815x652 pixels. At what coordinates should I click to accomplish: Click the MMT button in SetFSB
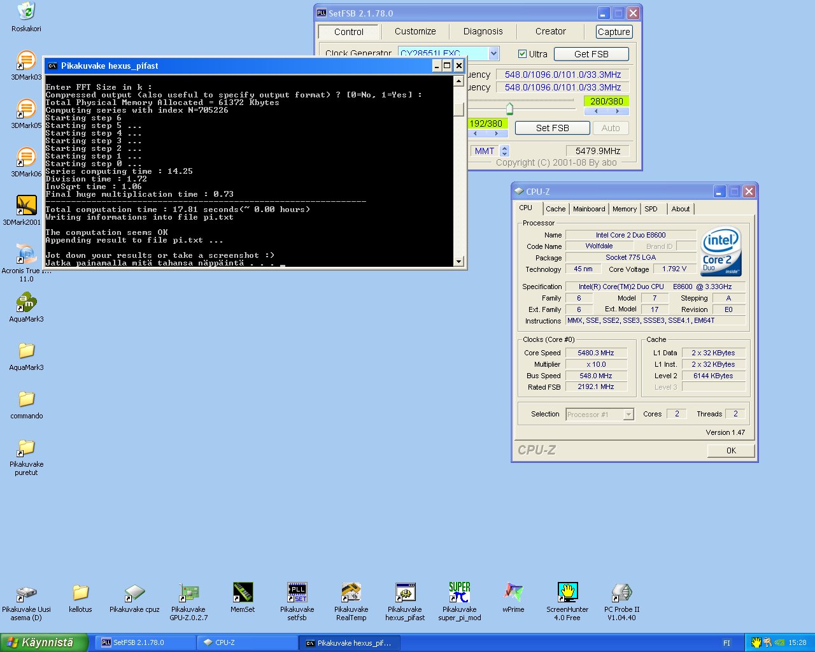coord(485,151)
